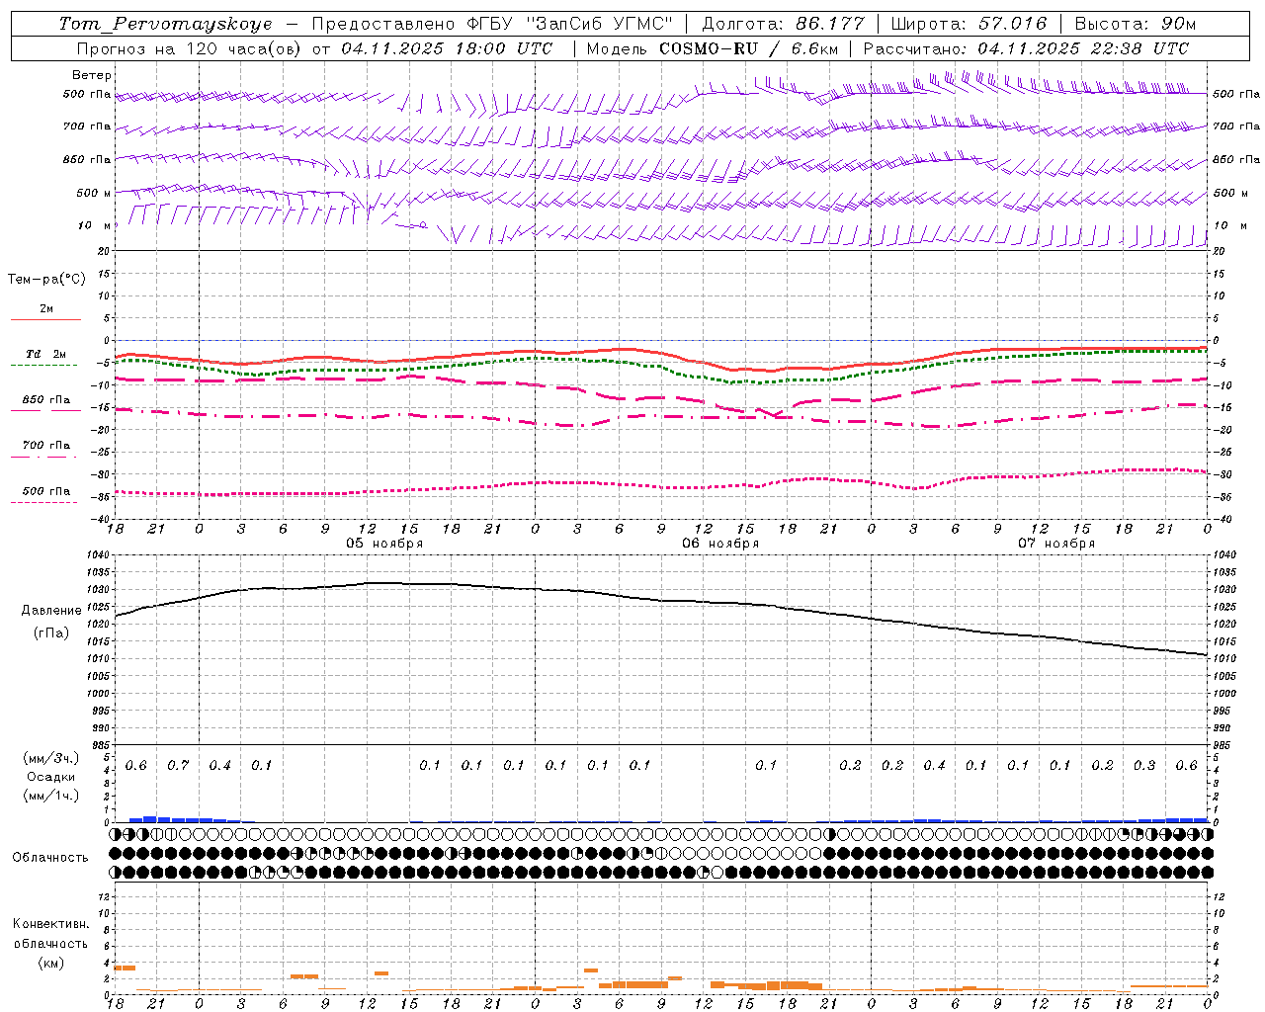The width and height of the screenshot is (1265, 1012).
Task: Select the 05 ноября date label
Action: pyautogui.click(x=384, y=544)
